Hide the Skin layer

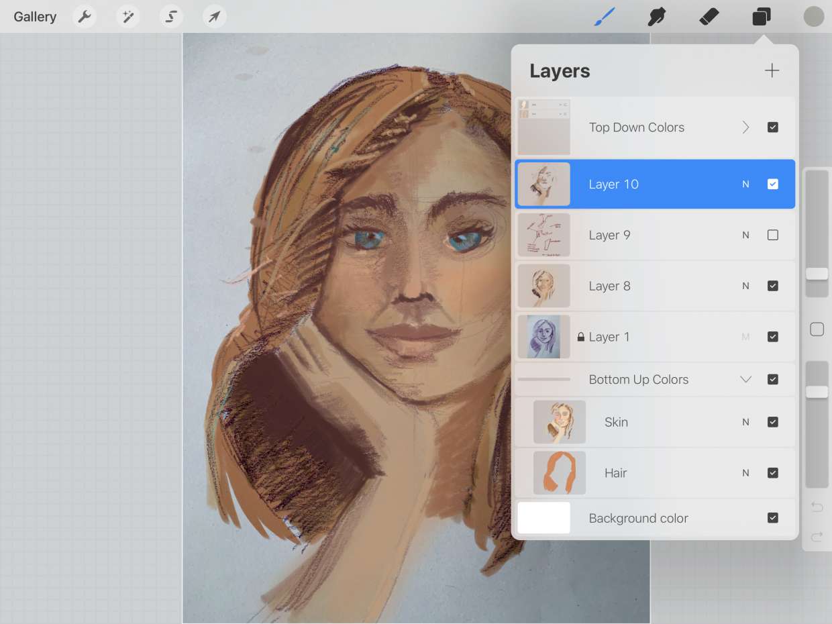click(772, 422)
